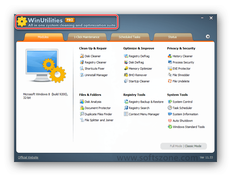Screen dimensions: 231x176
Task: Open the File Undelete icon
Action: tap(170, 81)
